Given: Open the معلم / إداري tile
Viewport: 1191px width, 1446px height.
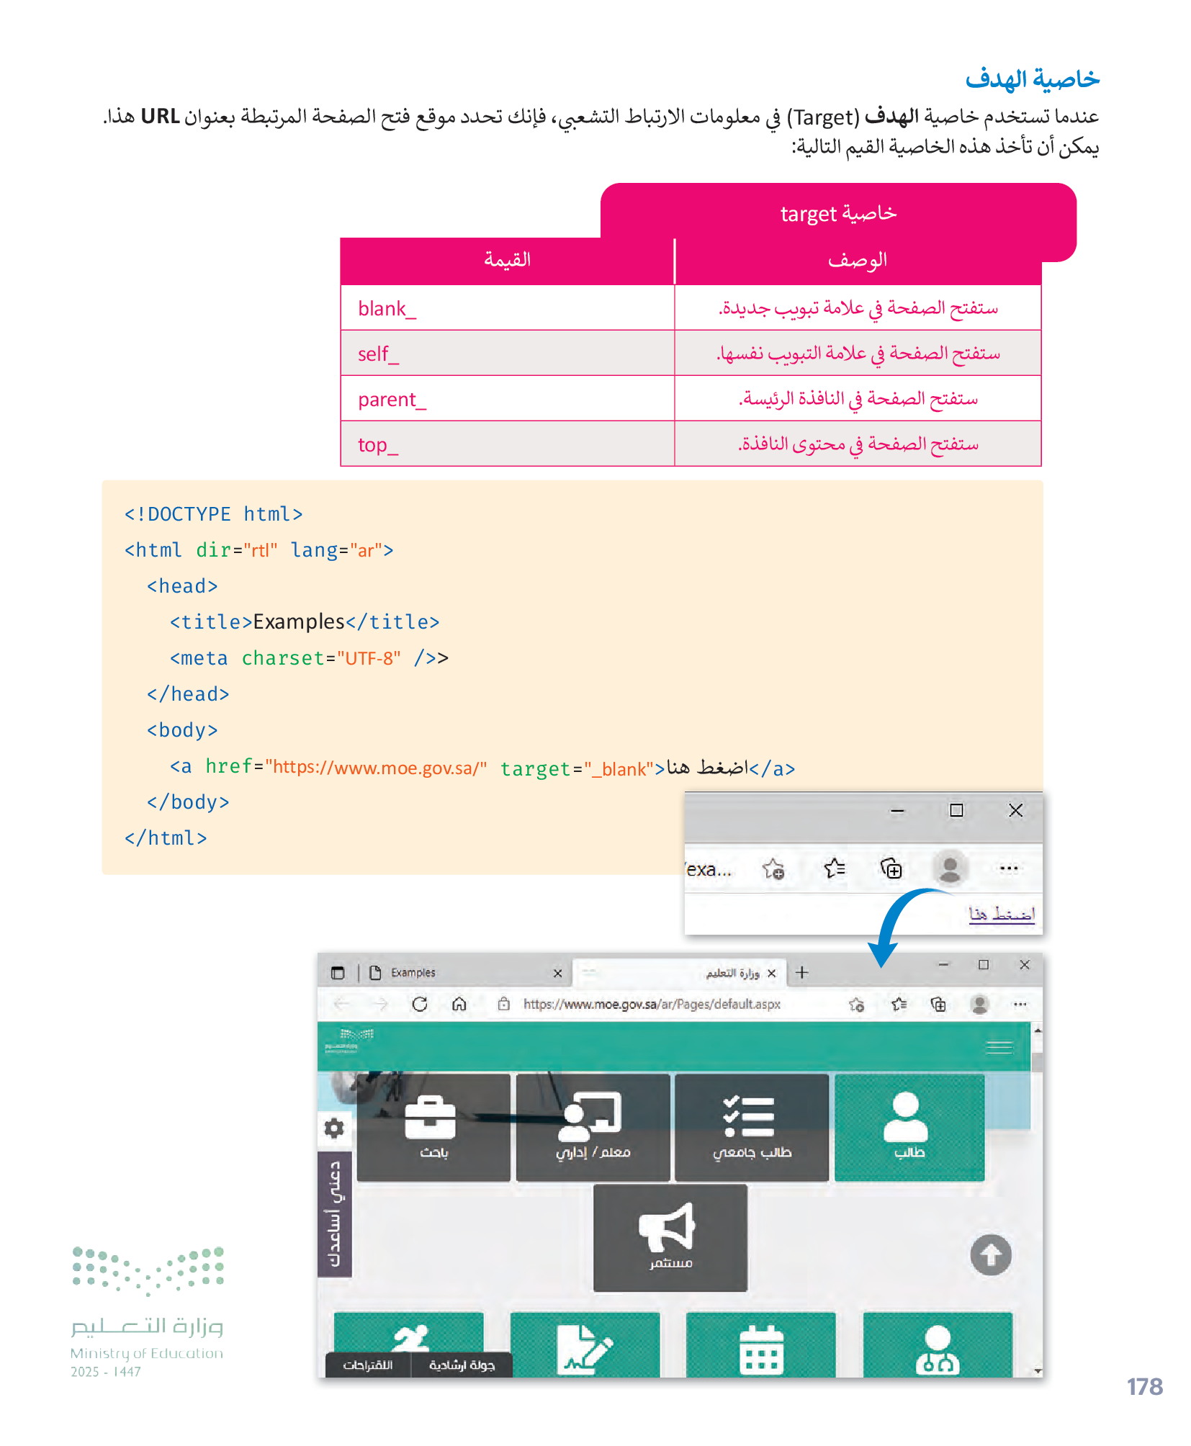Looking at the screenshot, I should [x=593, y=1127].
